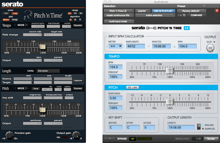Click the Capture button in Length section
This screenshot has height=143, width=220.
[78, 80]
